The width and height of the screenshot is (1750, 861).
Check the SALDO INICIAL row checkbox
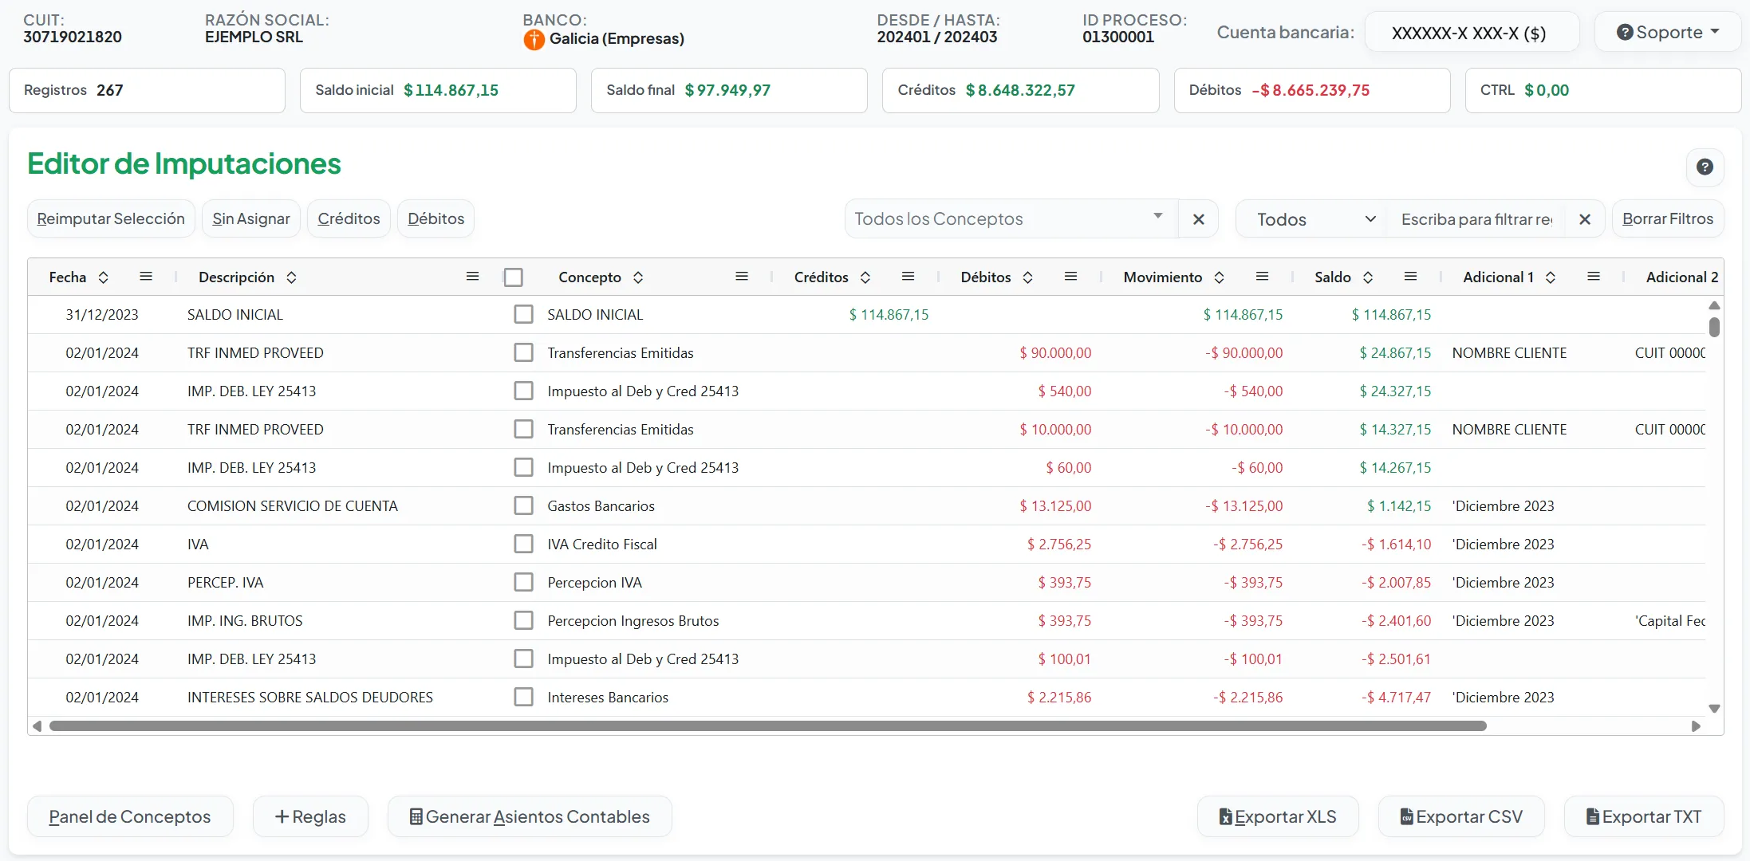click(523, 315)
